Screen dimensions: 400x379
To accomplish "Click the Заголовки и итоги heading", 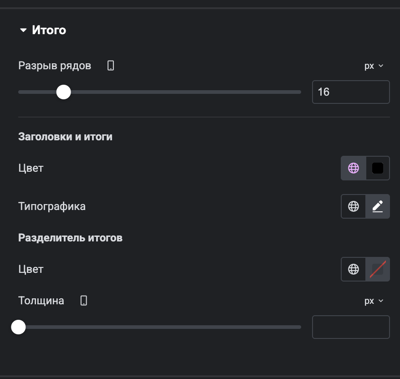I will coord(65,137).
